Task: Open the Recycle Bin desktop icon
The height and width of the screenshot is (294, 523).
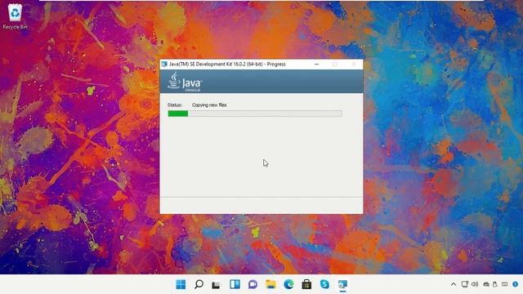Action: tap(15, 16)
